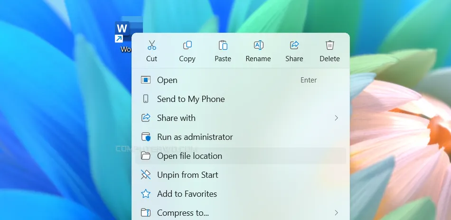The image size is (451, 220).
Task: Click the phone icon beside Send to My Phone
Action: (x=146, y=99)
